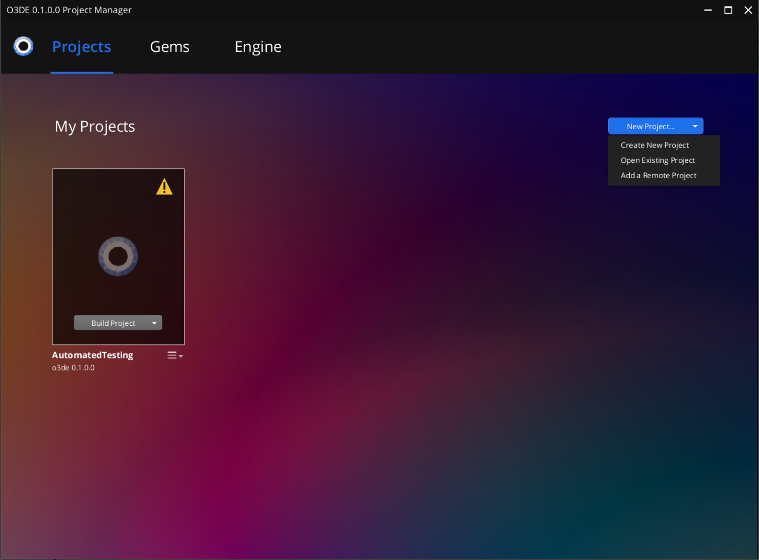Choose Create New Project from the menu
Image resolution: width=759 pixels, height=560 pixels.
click(x=655, y=145)
